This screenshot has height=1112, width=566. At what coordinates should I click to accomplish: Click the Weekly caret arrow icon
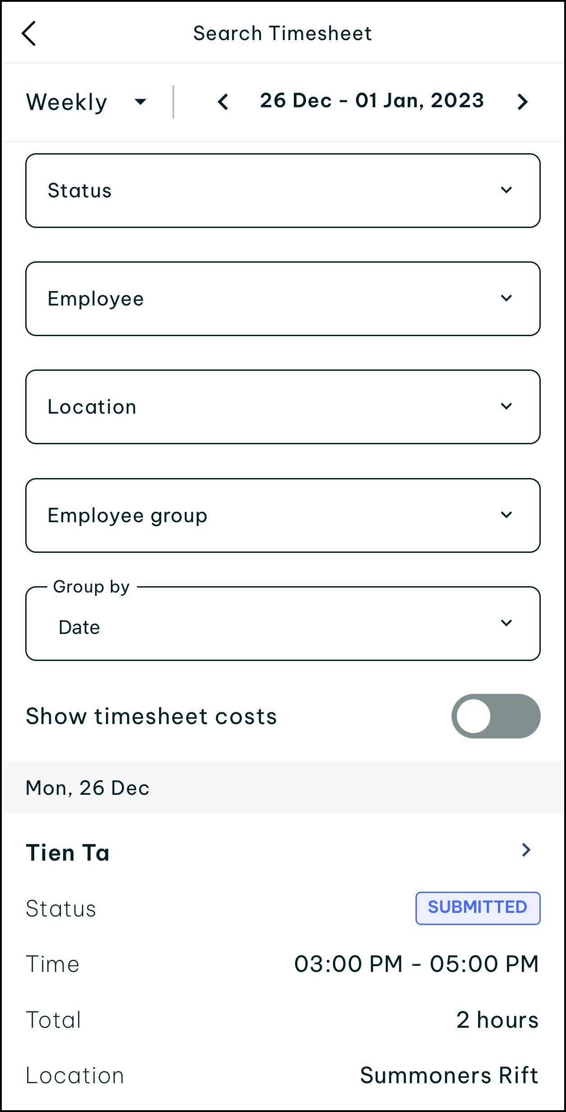tap(141, 102)
